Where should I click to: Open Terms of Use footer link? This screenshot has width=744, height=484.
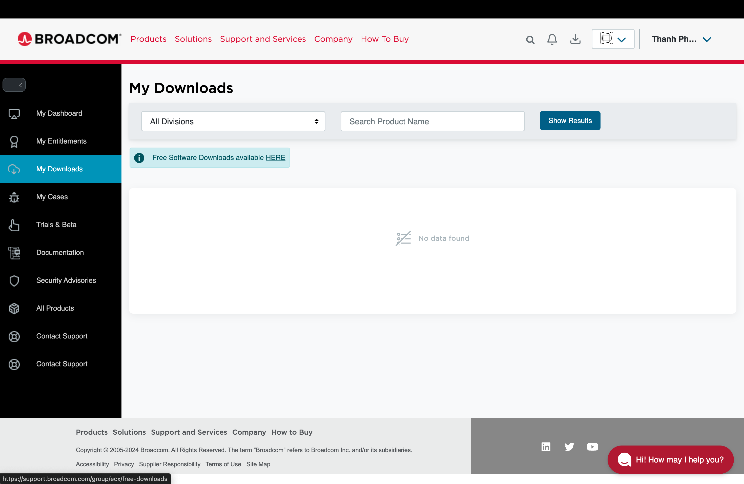[x=223, y=464]
